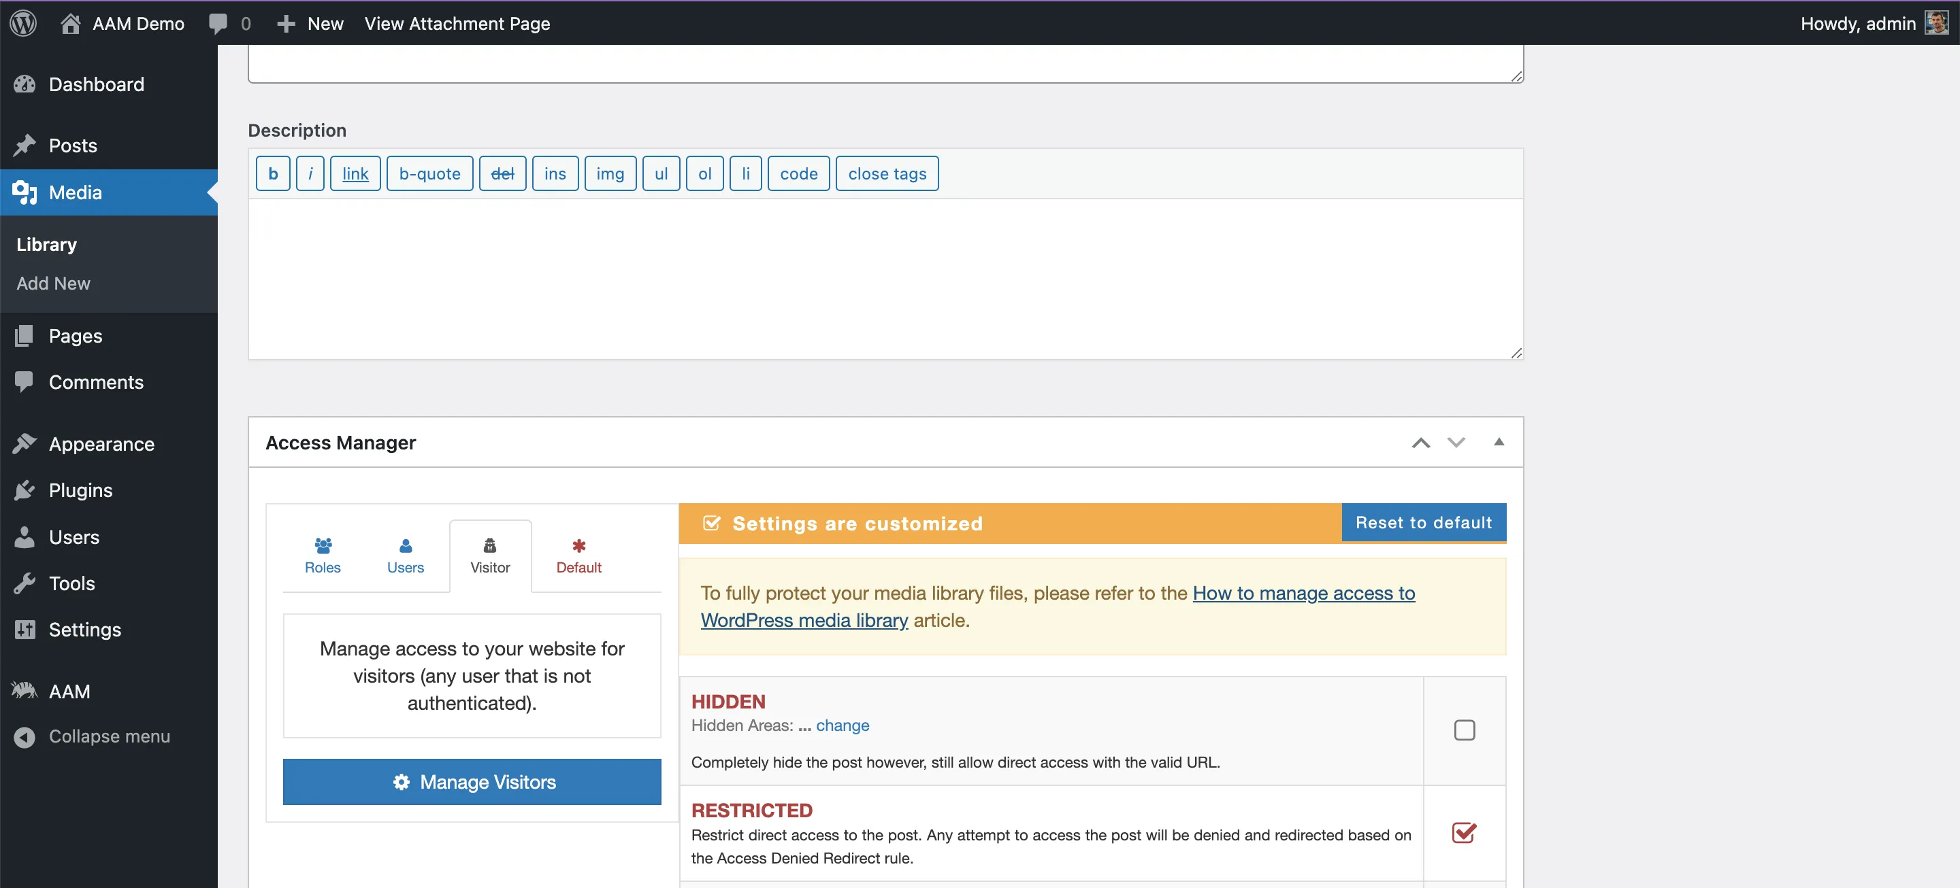Toggle Access Manager panel collapse triangle
Screen dimensions: 1960x888
coord(1499,442)
